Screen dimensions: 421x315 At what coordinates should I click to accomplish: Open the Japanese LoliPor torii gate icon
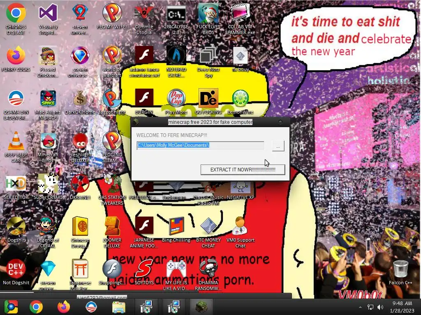tap(80, 269)
